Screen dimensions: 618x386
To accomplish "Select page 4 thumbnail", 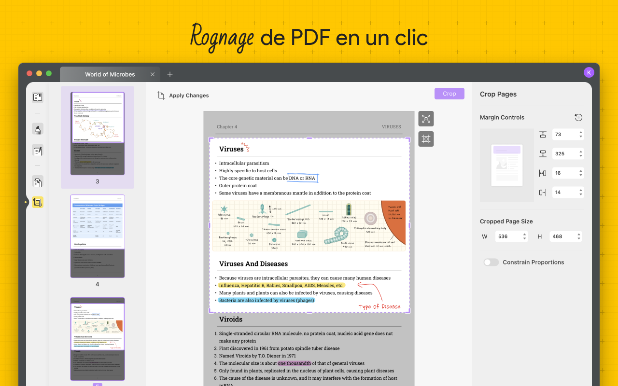I will [x=98, y=235].
